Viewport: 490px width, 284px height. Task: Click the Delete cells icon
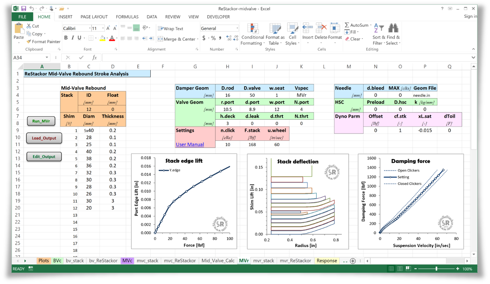tap(321, 28)
